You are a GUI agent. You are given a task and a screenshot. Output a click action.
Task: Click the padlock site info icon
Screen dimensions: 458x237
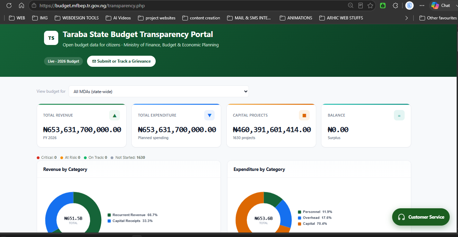pyautogui.click(x=34, y=6)
